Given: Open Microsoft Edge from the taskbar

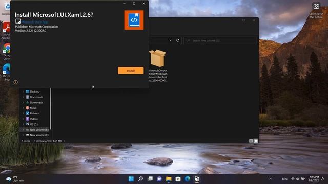Looking at the screenshot, I should pyautogui.click(x=188, y=179).
